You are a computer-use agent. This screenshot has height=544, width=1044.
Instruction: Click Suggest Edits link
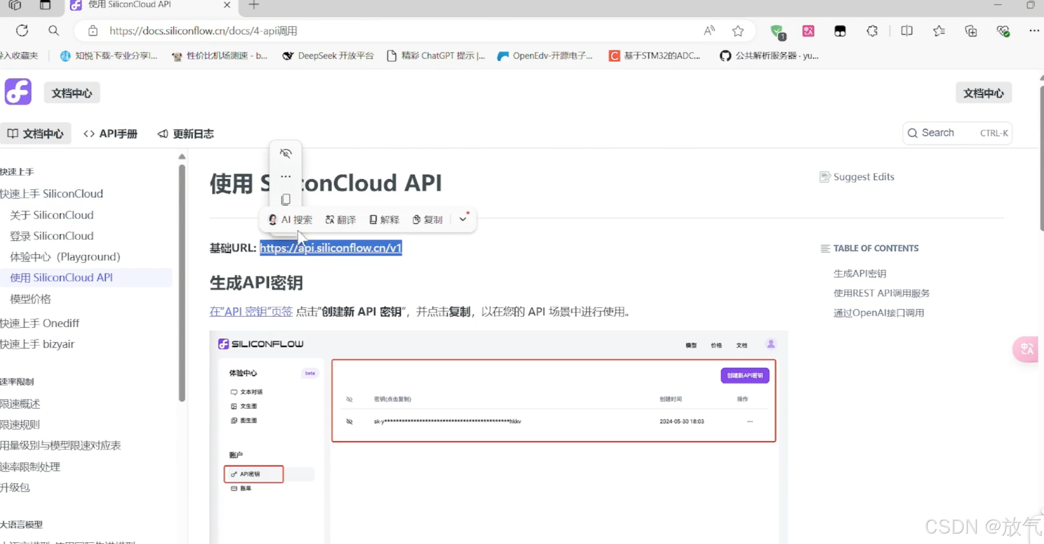(857, 177)
